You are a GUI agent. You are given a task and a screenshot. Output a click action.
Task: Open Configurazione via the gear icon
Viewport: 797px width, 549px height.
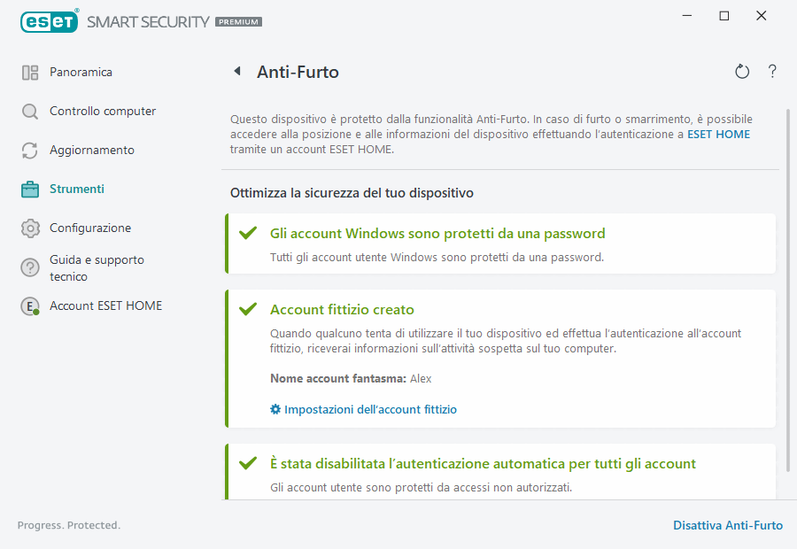tap(30, 228)
